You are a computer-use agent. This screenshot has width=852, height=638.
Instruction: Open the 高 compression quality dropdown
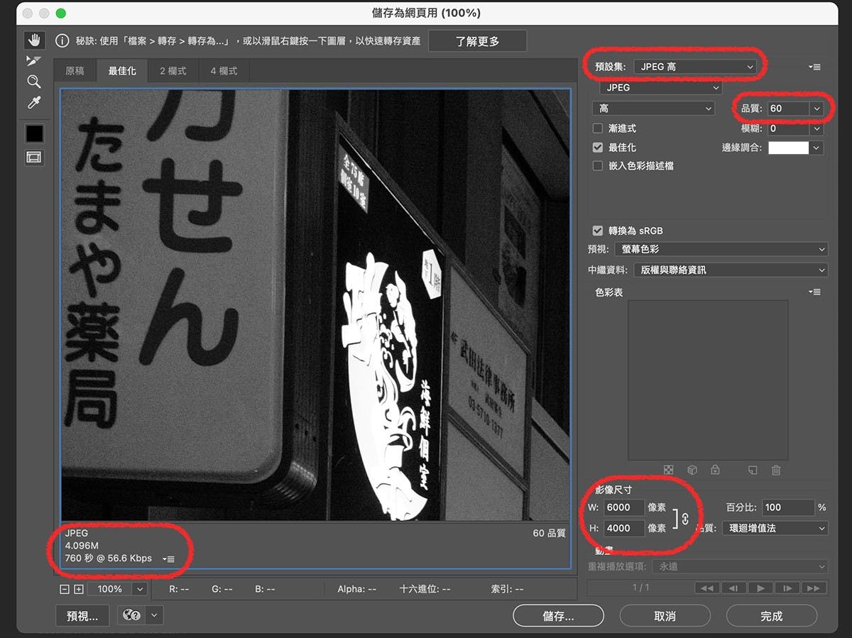(x=652, y=109)
